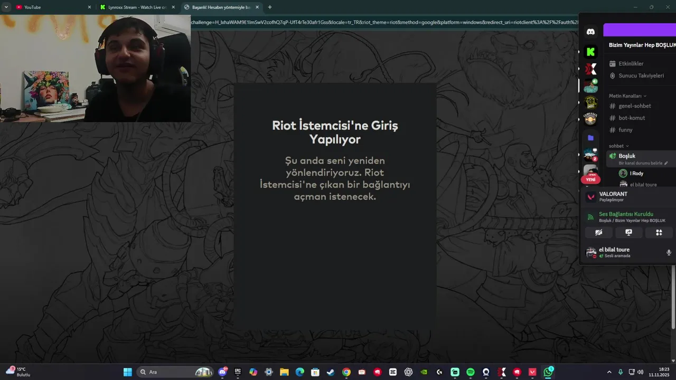The height and width of the screenshot is (380, 676).
Task: Toggle Discord microphone mute
Action: 669,253
